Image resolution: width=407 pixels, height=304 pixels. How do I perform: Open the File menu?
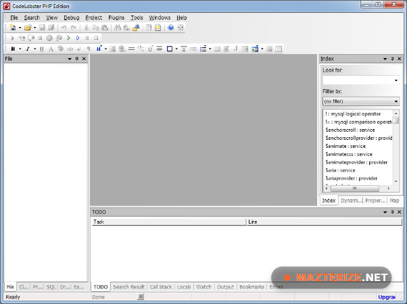point(14,18)
